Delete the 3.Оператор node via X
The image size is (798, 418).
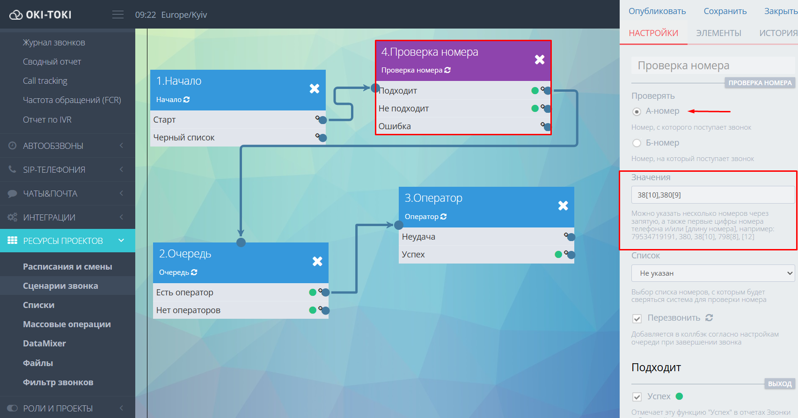tap(563, 205)
